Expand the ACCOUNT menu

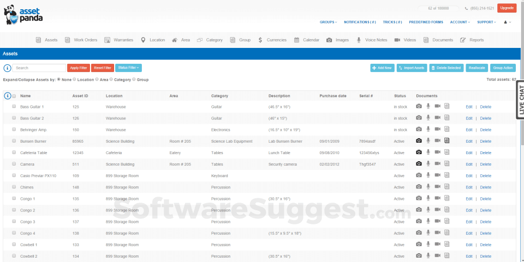coord(460,22)
